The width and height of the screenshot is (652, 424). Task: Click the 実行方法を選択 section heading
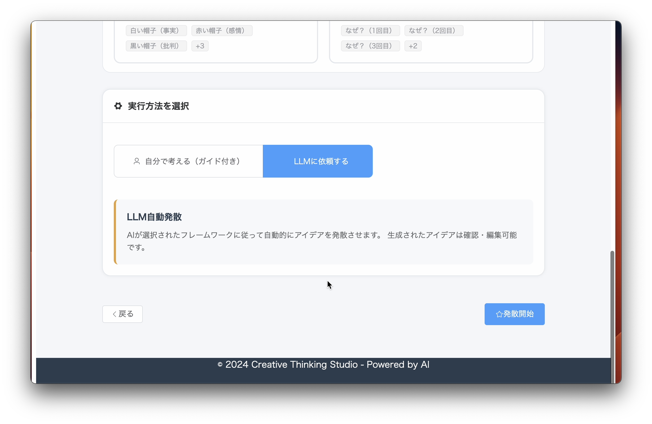158,106
